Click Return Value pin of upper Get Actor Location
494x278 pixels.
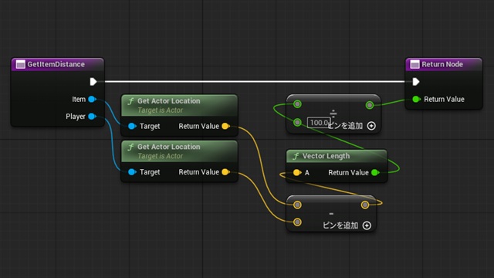click(x=225, y=126)
